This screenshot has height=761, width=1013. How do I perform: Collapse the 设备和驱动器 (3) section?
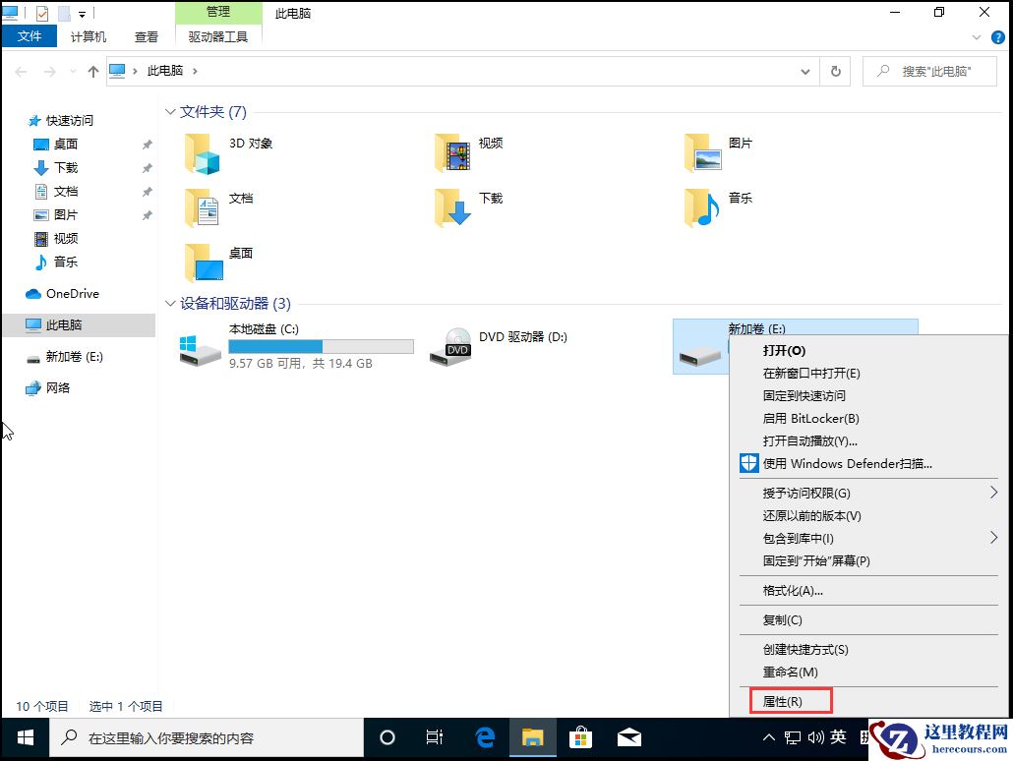(x=170, y=304)
